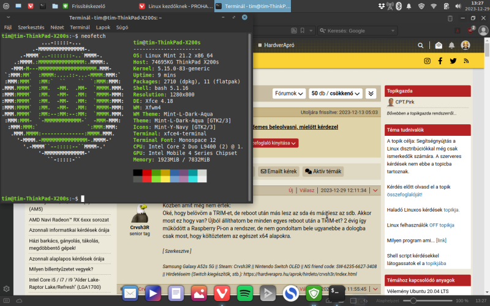Viewport: 490px width, 306px height.
Task: Open the site messages envelope icon
Action: 439,45
